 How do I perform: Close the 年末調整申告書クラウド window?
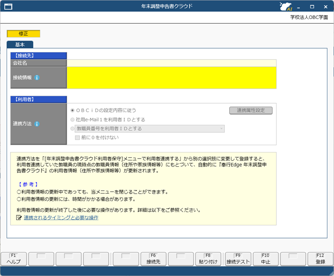pyautogui.click(x=325, y=7)
